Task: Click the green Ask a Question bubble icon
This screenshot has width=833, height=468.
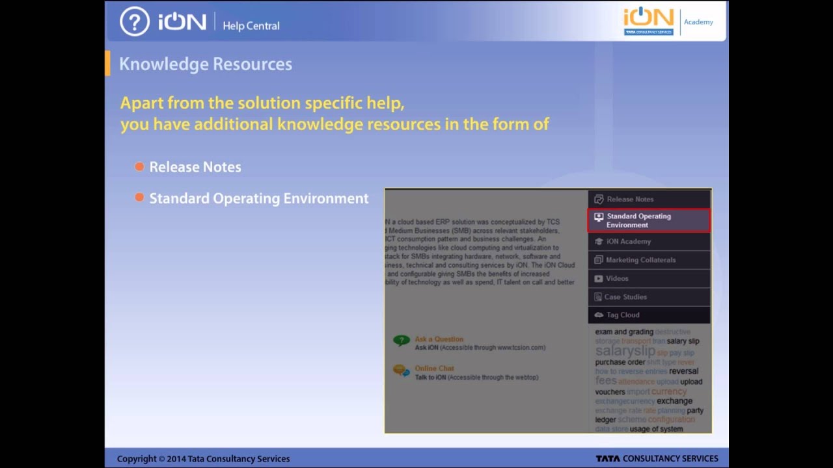Action: click(x=402, y=341)
